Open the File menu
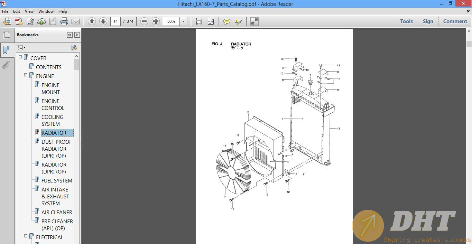This screenshot has height=244, width=472. click(5, 11)
